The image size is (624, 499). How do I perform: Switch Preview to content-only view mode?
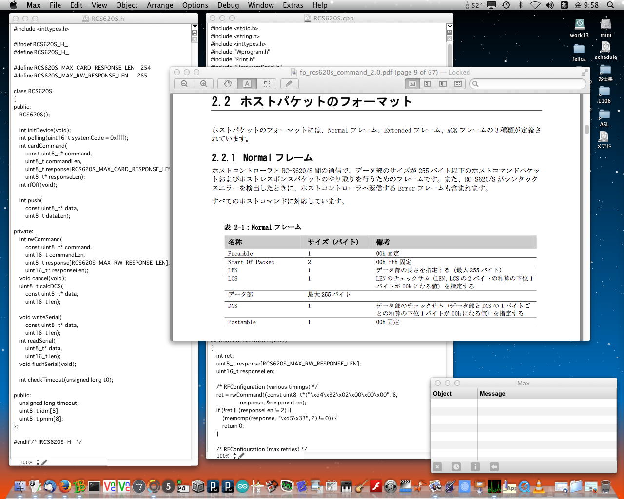point(412,84)
